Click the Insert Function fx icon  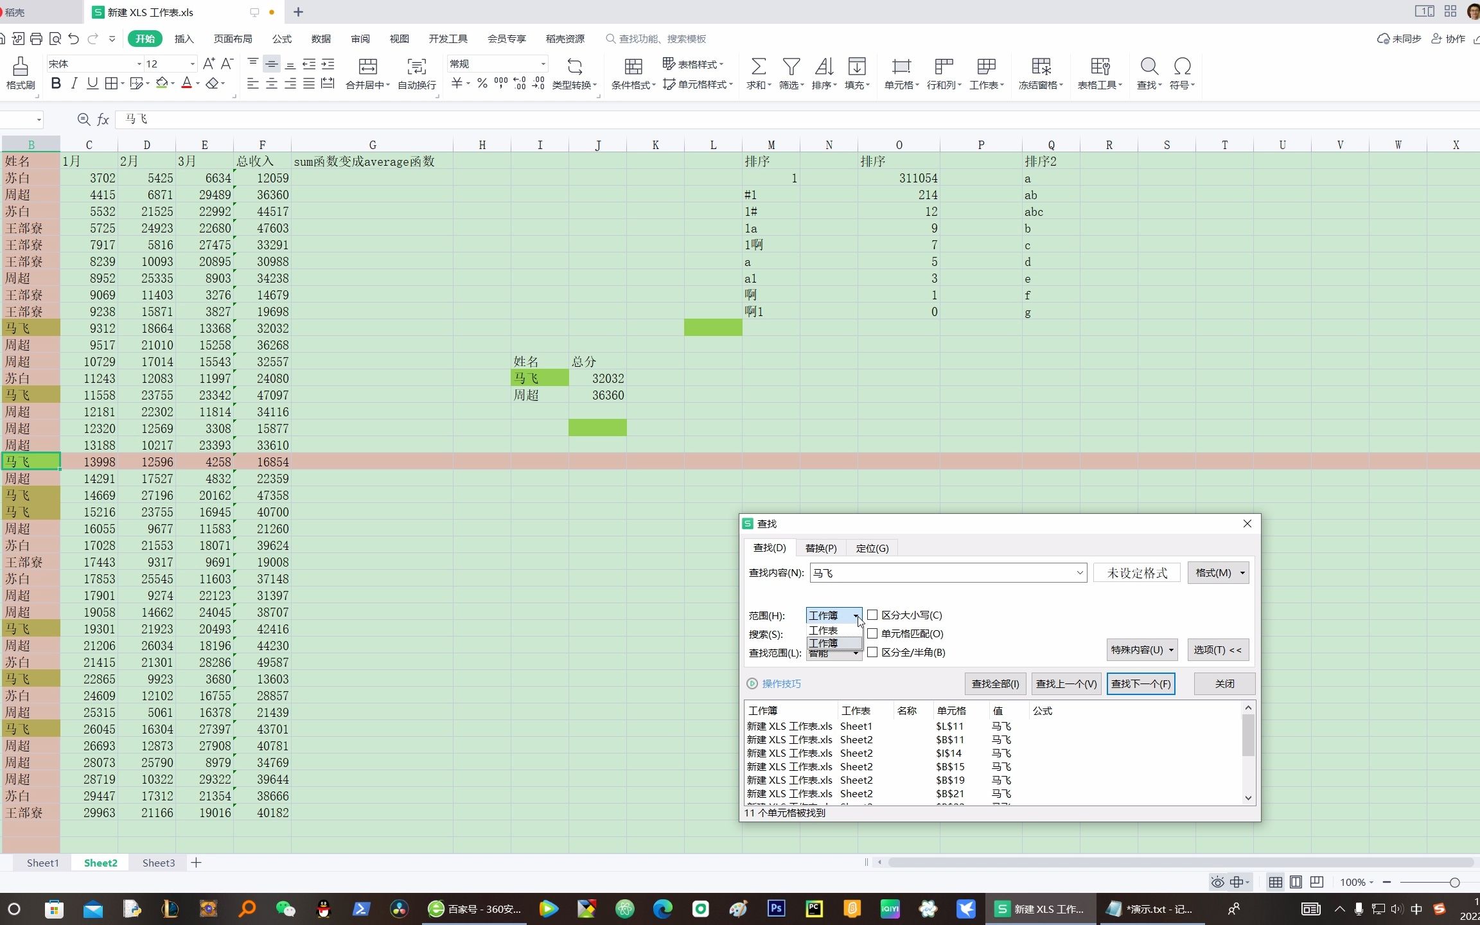[103, 119]
